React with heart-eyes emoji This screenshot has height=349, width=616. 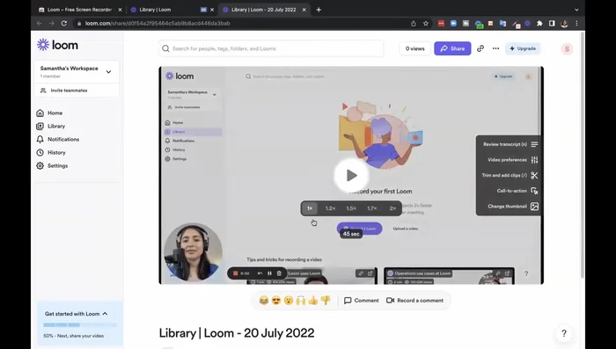click(x=276, y=301)
